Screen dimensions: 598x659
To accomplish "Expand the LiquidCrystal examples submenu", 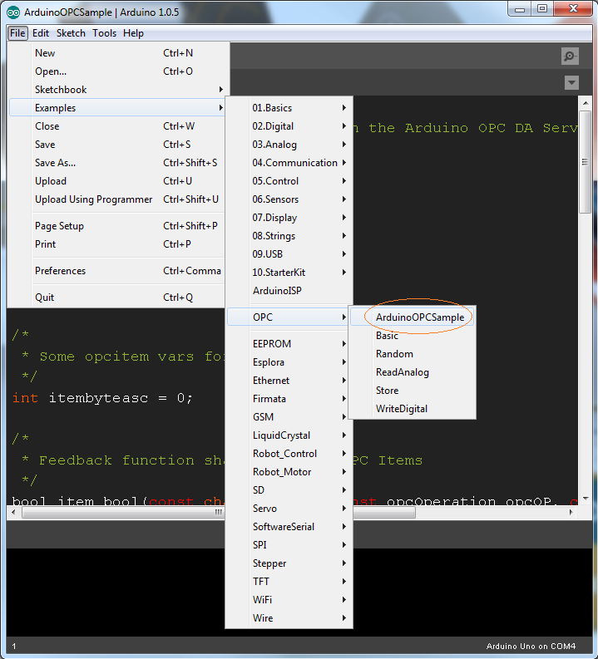I will [289, 435].
